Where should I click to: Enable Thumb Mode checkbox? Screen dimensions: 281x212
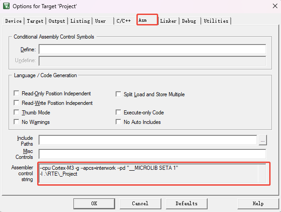click(17, 113)
